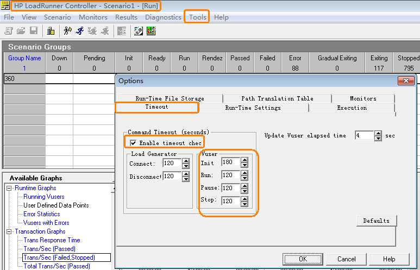This screenshot has height=270, width=420.
Task: Open the View menu
Action: [x=29, y=17]
